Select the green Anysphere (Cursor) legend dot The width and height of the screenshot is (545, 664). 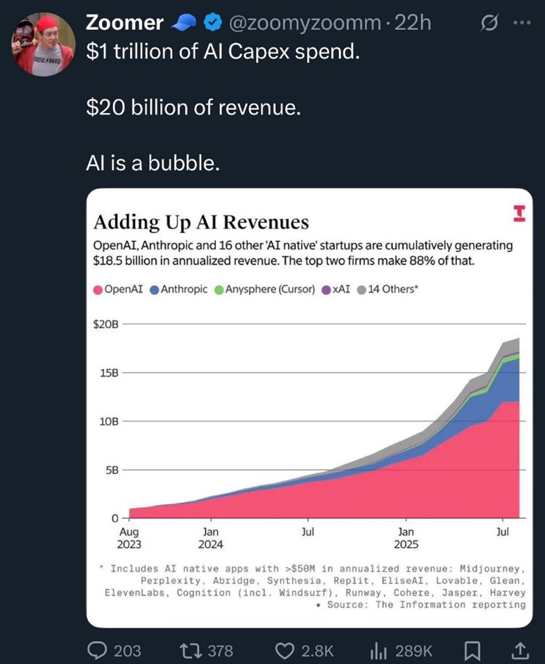coord(218,289)
